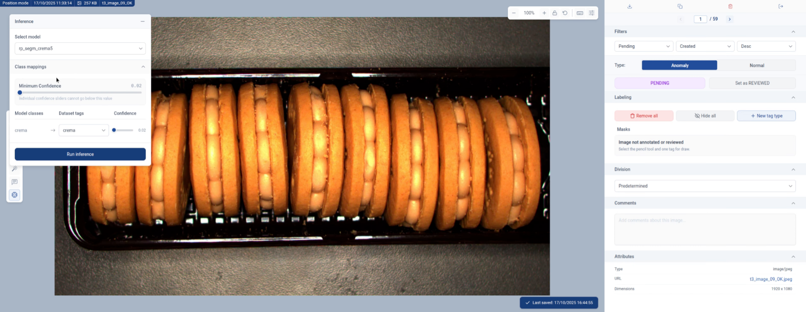Viewport: 806px width, 312px height.
Task: Reset the view with the rotate icon
Action: pos(565,13)
